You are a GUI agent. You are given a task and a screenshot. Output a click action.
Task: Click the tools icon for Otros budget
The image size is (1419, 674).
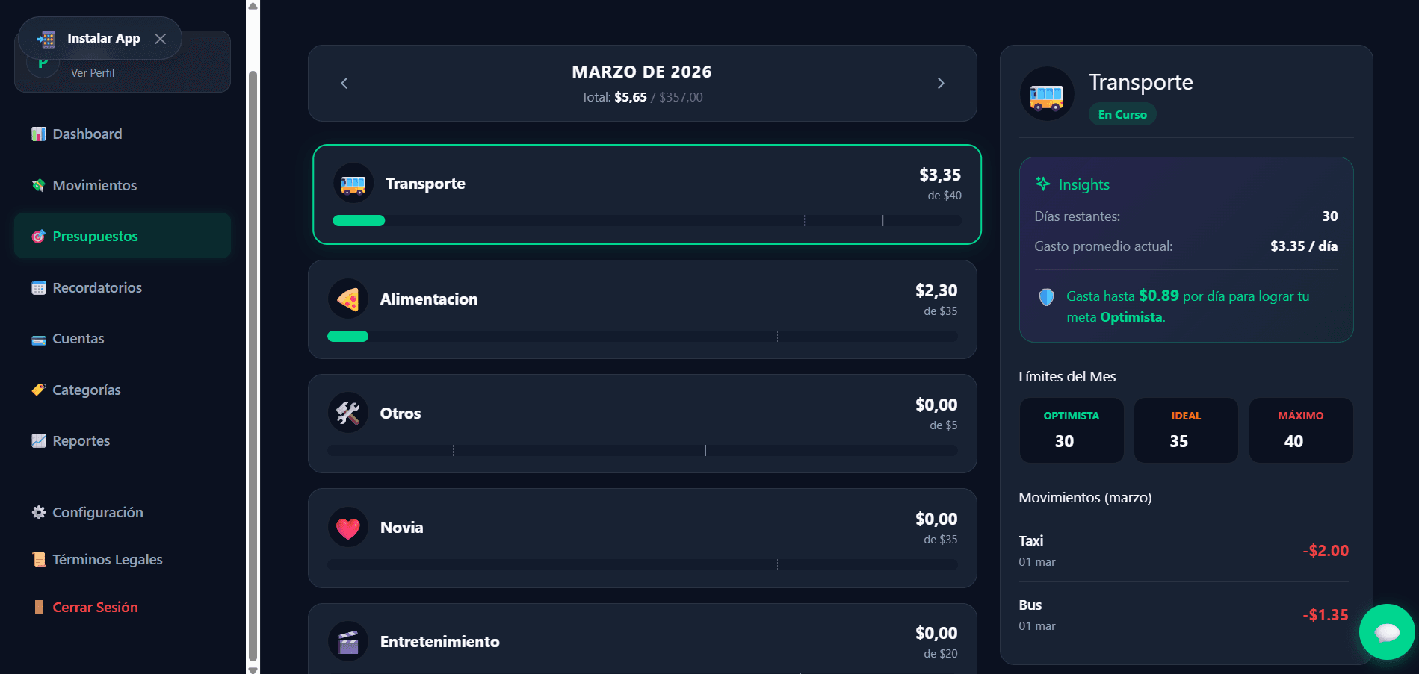tap(348, 413)
